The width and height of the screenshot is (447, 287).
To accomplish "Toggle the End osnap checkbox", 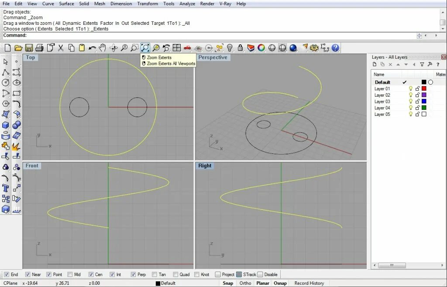I will 7,274.
